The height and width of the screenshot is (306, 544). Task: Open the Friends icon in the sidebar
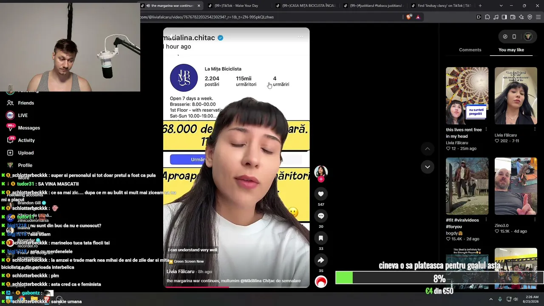click(x=10, y=103)
